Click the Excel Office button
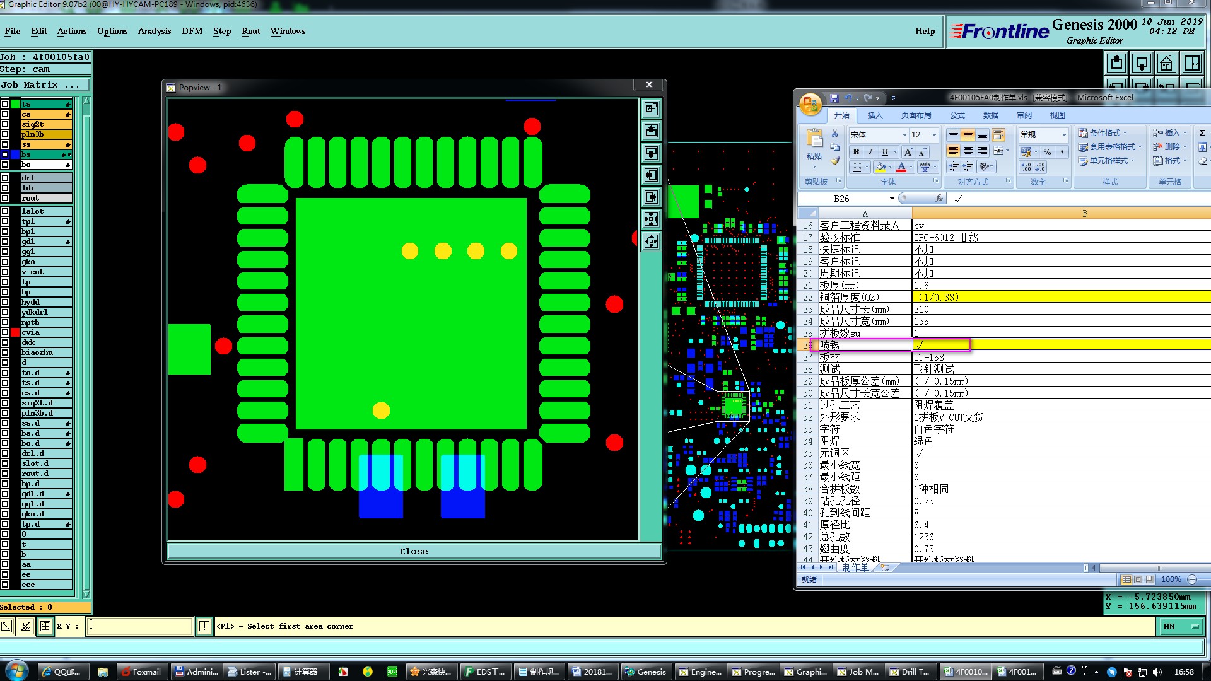 point(810,104)
